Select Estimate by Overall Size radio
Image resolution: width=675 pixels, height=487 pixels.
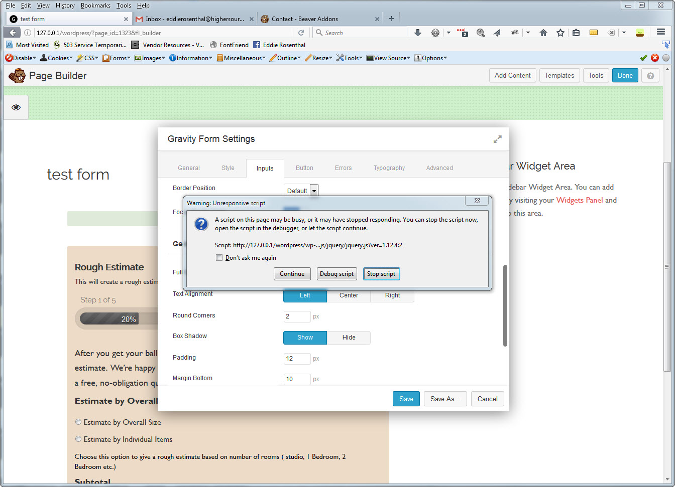(78, 422)
